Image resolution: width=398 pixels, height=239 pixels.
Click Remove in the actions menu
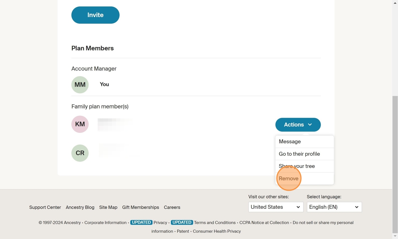(289, 179)
